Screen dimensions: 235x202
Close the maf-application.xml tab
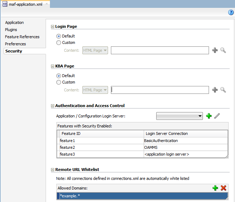coord(47,4)
